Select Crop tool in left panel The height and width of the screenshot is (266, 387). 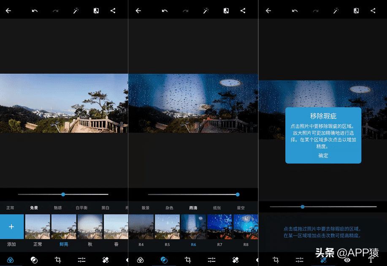click(58, 260)
